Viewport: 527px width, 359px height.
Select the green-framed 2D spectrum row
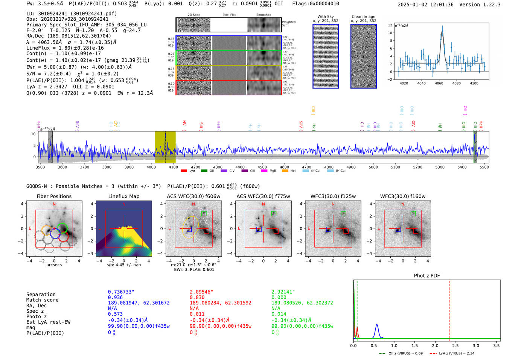tap(229, 58)
